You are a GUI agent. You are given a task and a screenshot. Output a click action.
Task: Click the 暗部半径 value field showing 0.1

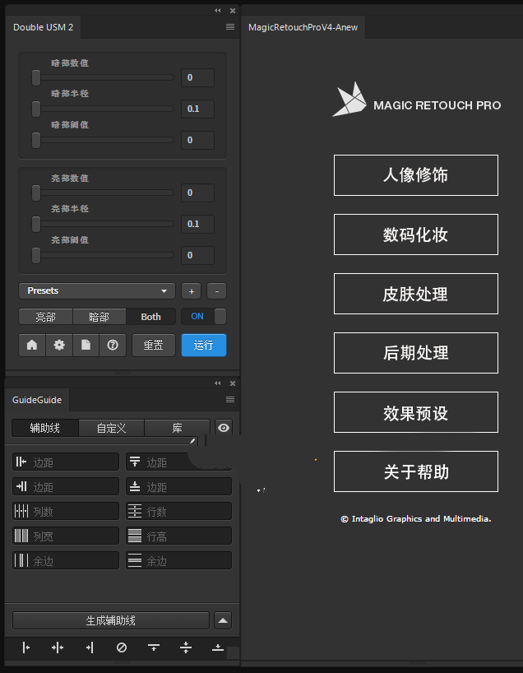(198, 109)
